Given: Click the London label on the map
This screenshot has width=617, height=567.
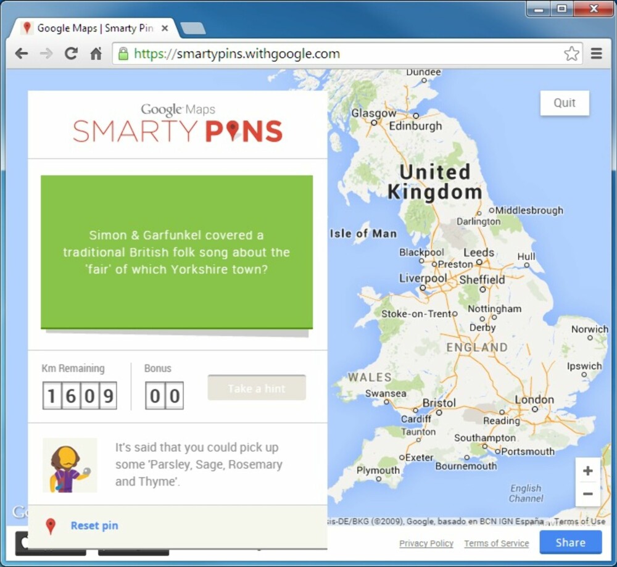Looking at the screenshot, I should tap(534, 399).
